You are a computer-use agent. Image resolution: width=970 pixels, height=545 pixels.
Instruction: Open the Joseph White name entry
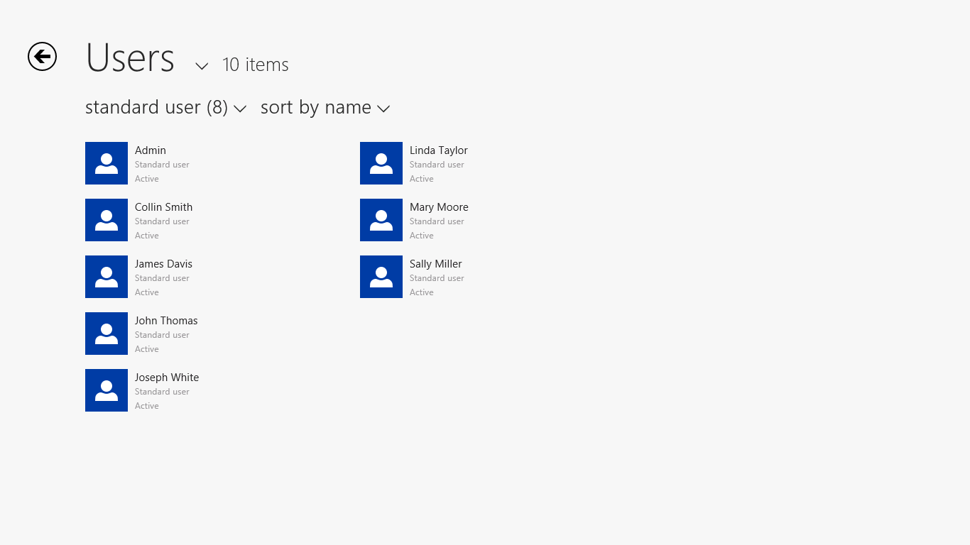167,378
